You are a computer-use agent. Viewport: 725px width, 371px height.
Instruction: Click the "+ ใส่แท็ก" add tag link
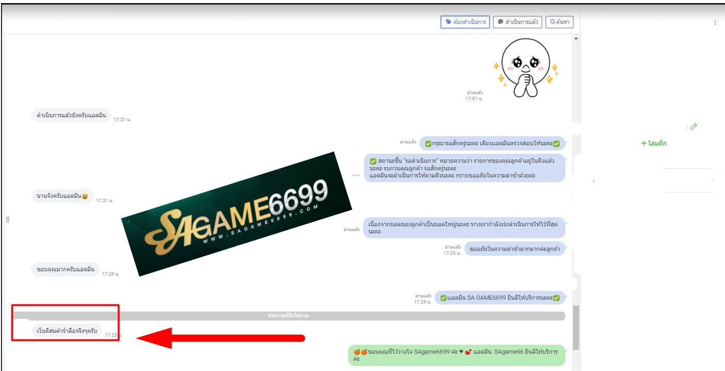[654, 143]
